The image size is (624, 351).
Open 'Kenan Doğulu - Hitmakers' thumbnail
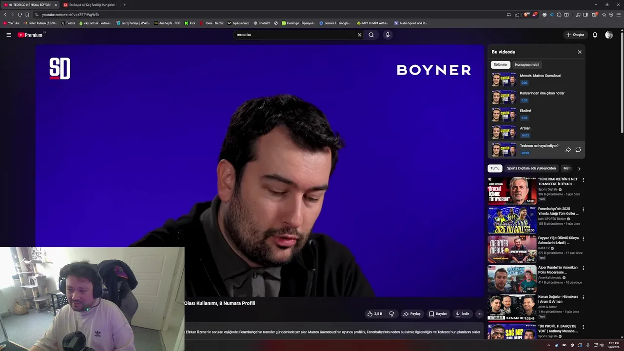512,308
